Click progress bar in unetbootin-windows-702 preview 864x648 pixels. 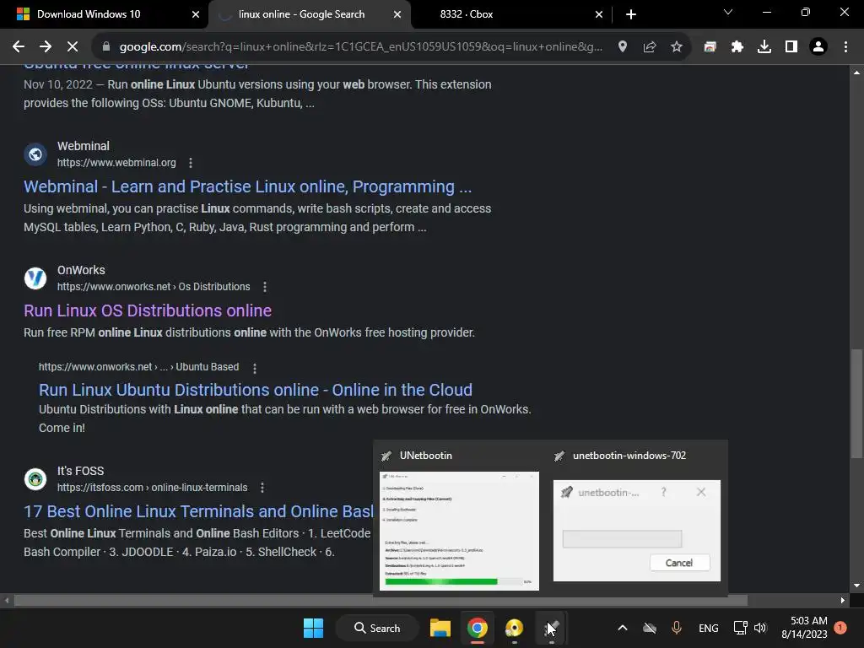coord(622,539)
